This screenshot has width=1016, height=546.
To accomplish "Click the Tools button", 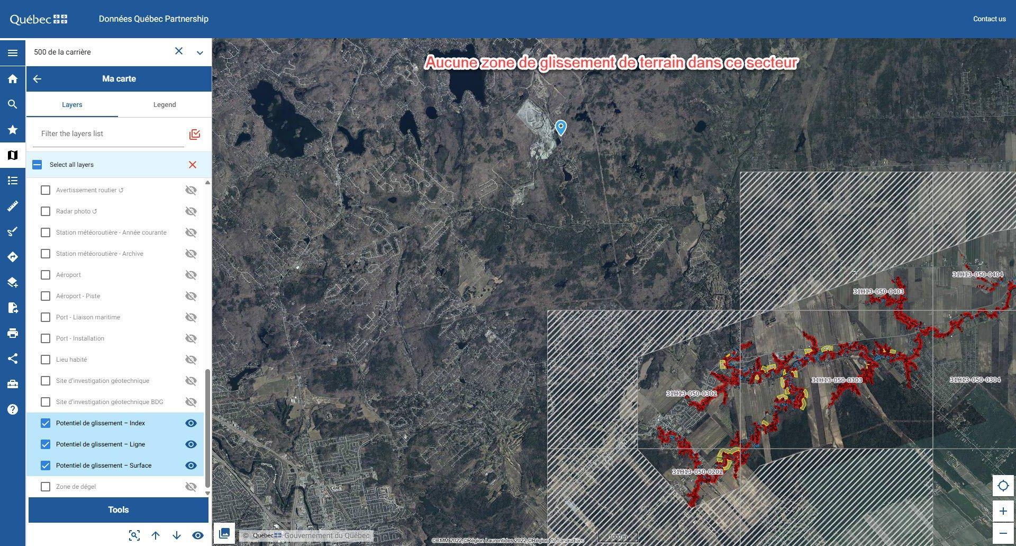I will pos(119,509).
